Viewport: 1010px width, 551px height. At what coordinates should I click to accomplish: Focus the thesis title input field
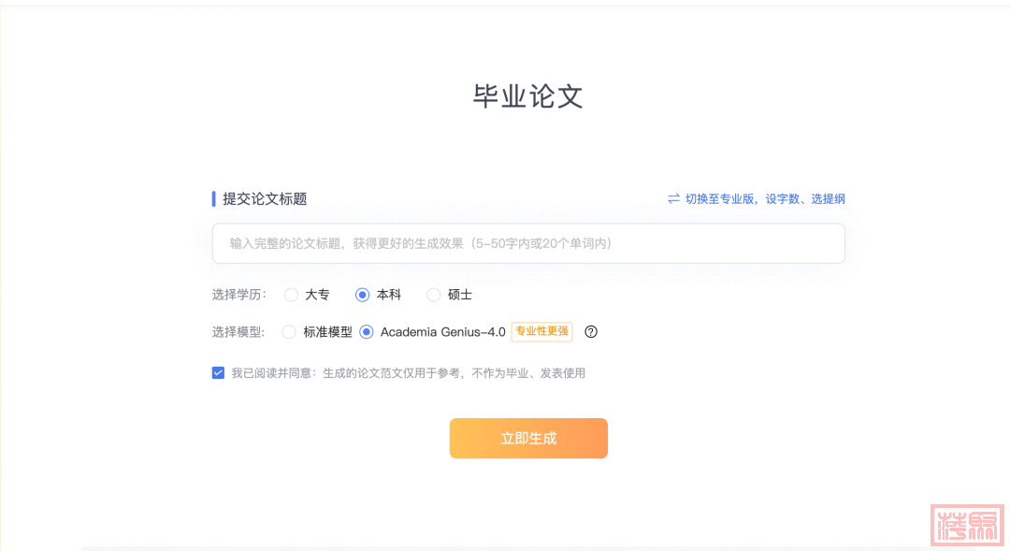coord(528,243)
